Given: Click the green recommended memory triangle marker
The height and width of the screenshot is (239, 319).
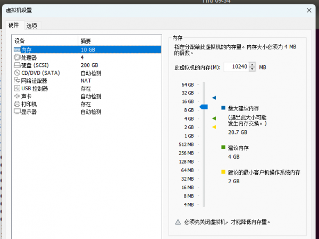Looking at the screenshot, I should click(214, 118).
